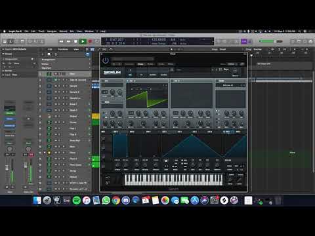Open the Browsers icon at far top right
The image size is (315, 236).
[310, 41]
